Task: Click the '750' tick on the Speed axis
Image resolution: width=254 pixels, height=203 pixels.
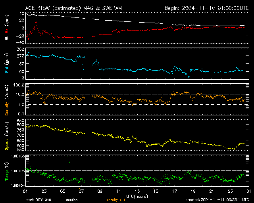Action: pyautogui.click(x=21, y=130)
